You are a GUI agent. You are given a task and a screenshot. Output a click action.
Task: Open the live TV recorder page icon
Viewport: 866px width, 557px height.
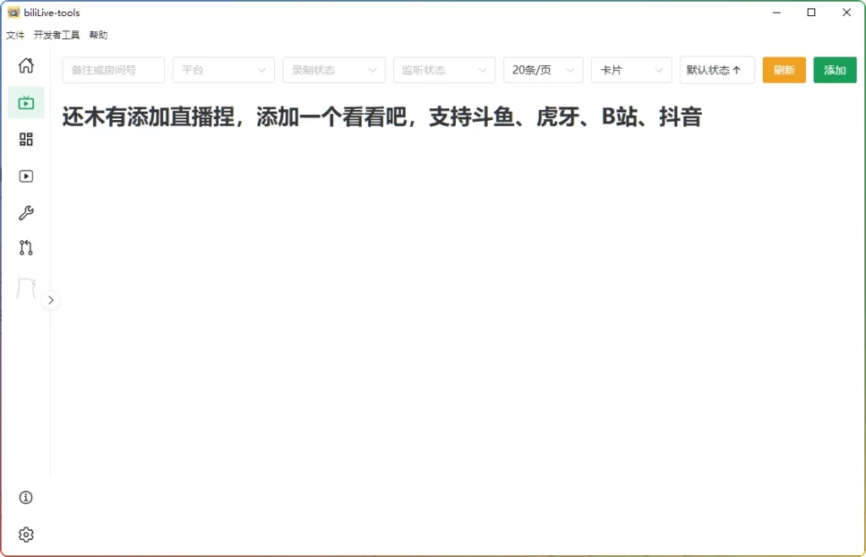point(26,103)
